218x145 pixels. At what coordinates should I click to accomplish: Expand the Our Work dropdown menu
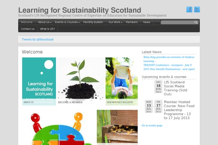click(115, 22)
